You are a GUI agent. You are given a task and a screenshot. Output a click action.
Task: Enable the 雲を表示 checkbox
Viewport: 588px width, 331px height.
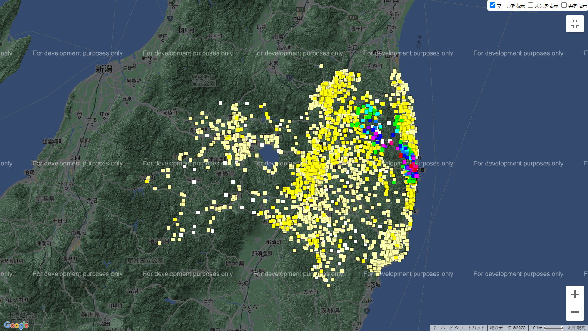point(564,5)
